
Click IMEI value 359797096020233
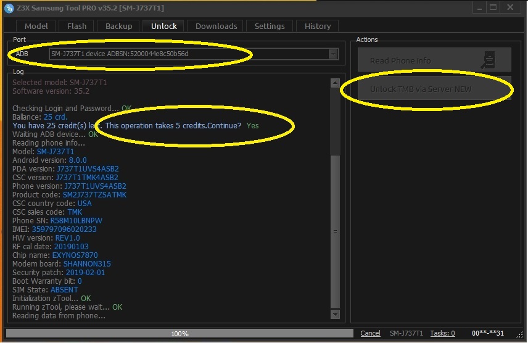64,229
